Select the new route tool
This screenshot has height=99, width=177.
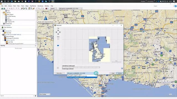pyautogui.click(x=24, y=9)
